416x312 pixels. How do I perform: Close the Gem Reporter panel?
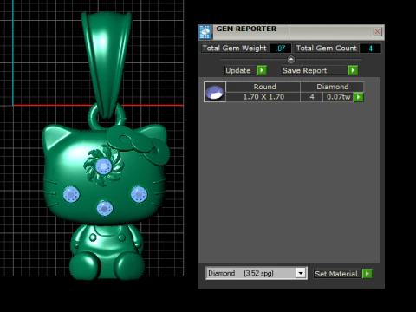pyautogui.click(x=377, y=32)
